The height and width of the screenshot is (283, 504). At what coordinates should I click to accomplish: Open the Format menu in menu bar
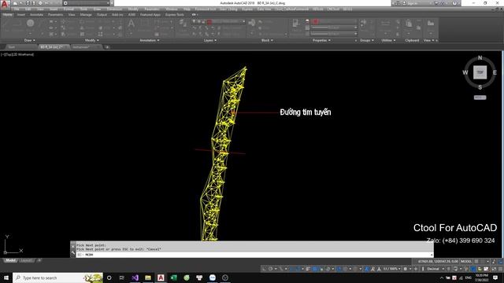[69, 9]
